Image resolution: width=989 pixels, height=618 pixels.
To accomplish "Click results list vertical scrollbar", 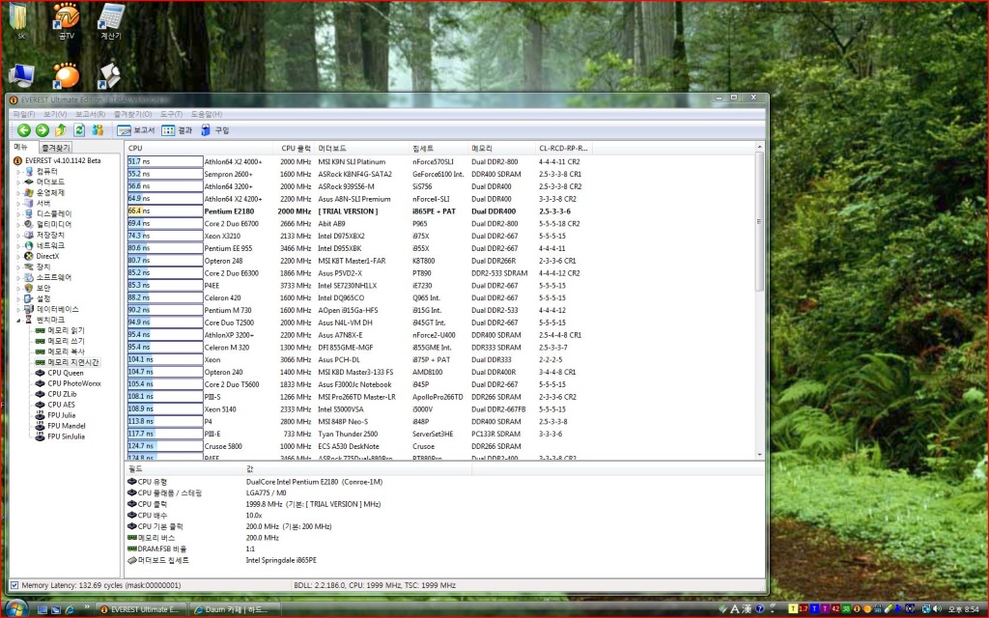I will pyautogui.click(x=759, y=221).
